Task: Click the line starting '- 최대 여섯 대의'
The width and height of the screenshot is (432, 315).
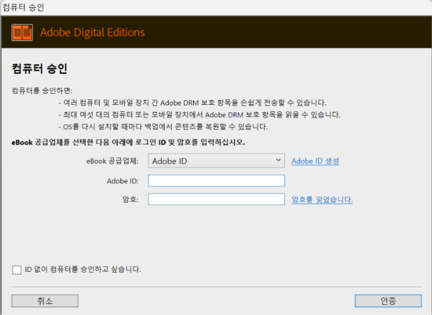Action: click(x=200, y=114)
